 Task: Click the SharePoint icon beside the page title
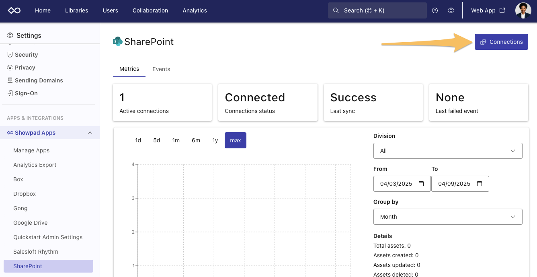(x=117, y=41)
